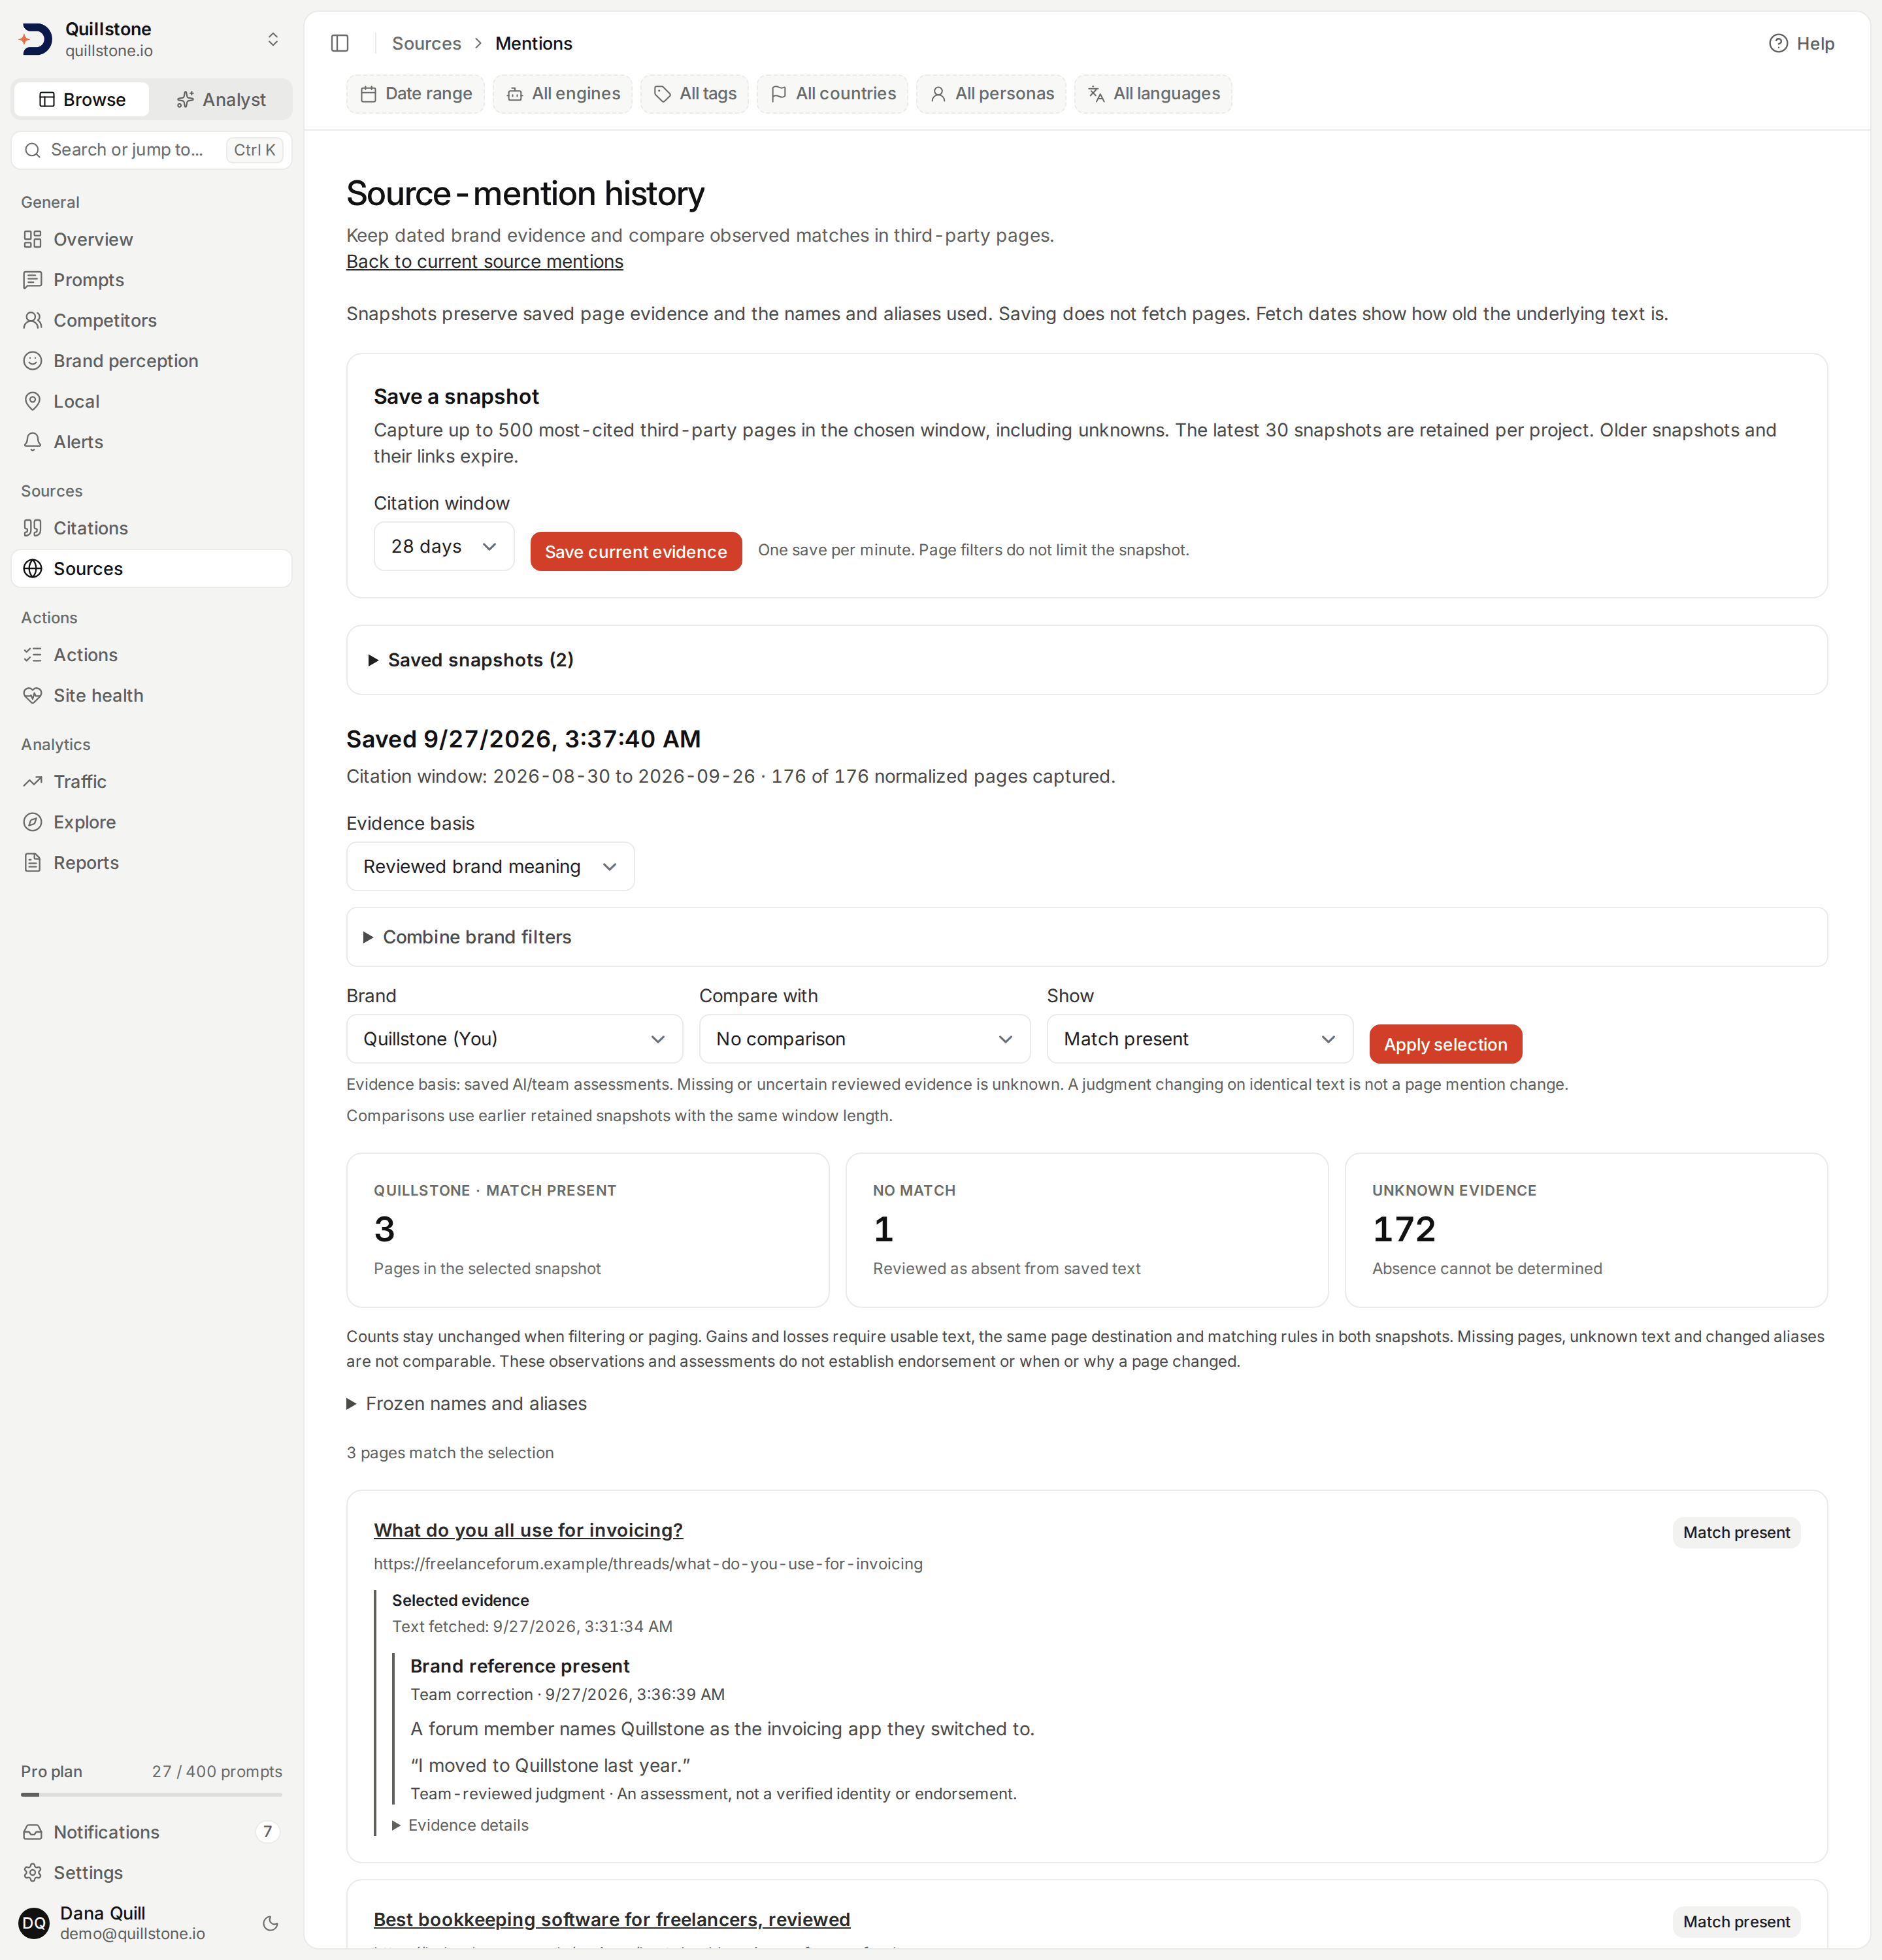This screenshot has width=1882, height=1960.
Task: Switch to Analyst tab
Action: pos(221,99)
